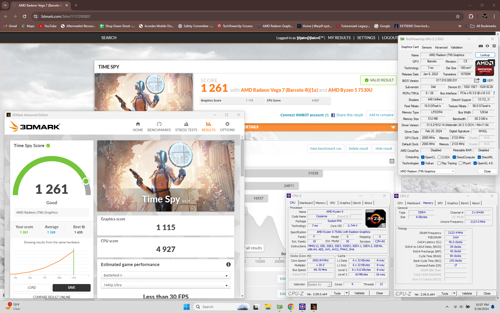
Task: Reload the 3dmark.com page
Action: [x=24, y=16]
